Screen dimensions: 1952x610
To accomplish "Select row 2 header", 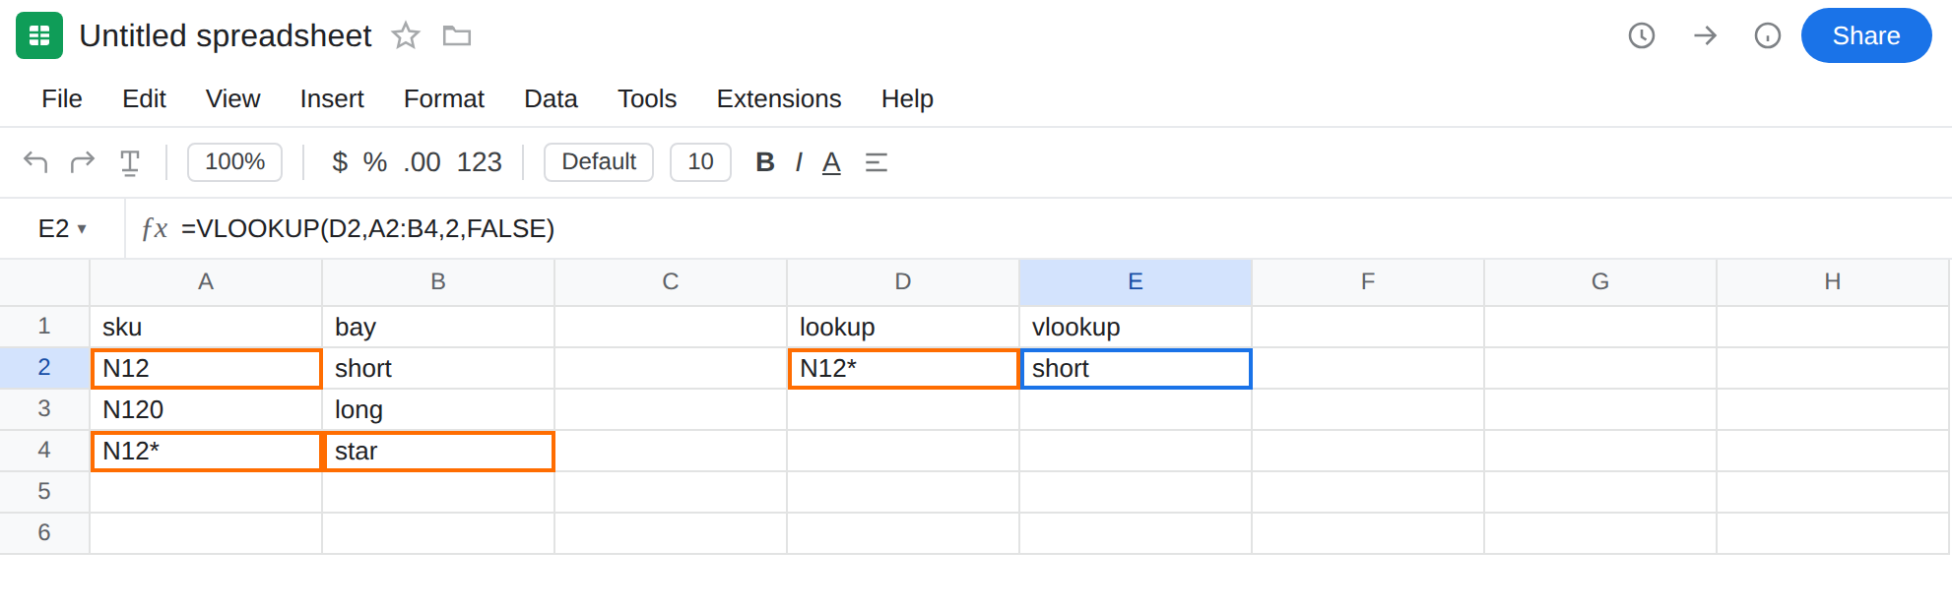I will click(44, 367).
